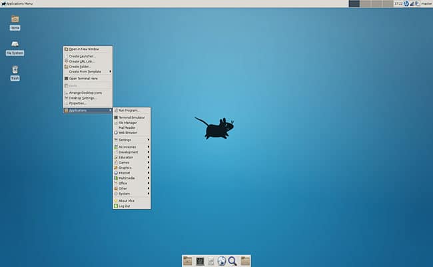This screenshot has width=433, height=267.
Task: Launch the web browser globe in the dock
Action: point(221,261)
